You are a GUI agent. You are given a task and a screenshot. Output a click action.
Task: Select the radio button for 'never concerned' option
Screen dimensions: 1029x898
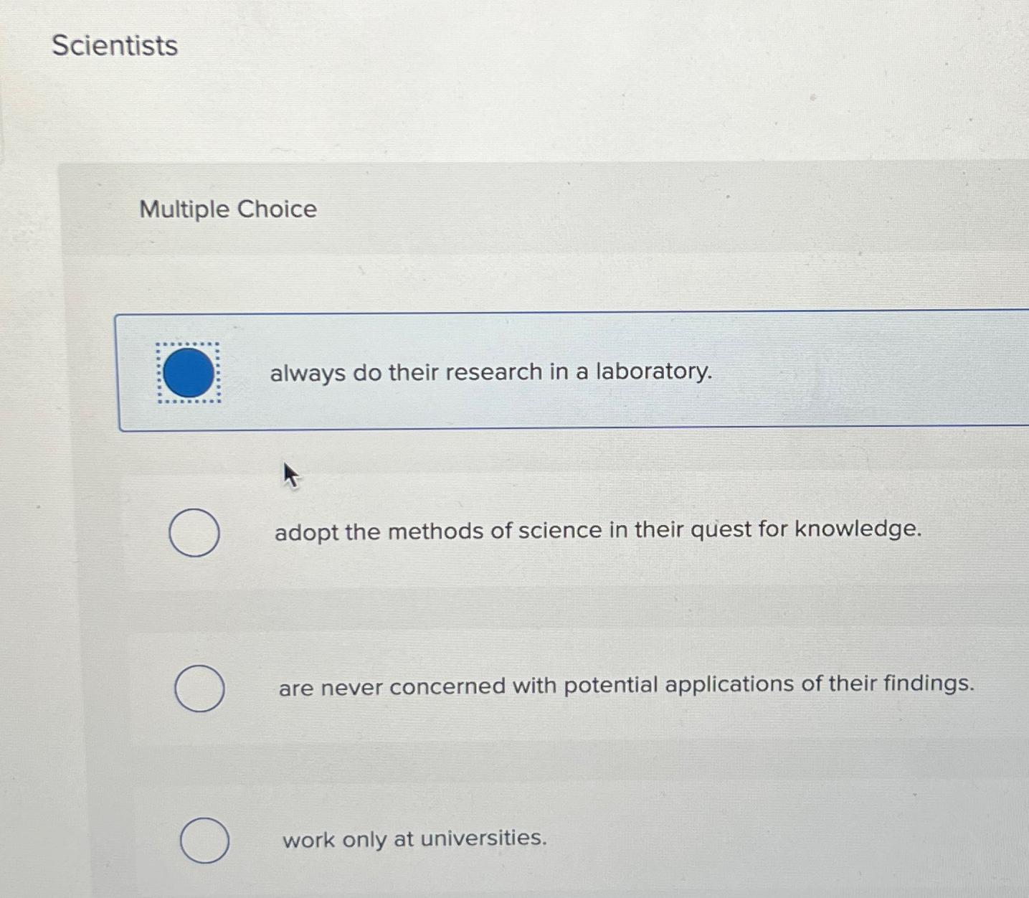[x=199, y=689]
